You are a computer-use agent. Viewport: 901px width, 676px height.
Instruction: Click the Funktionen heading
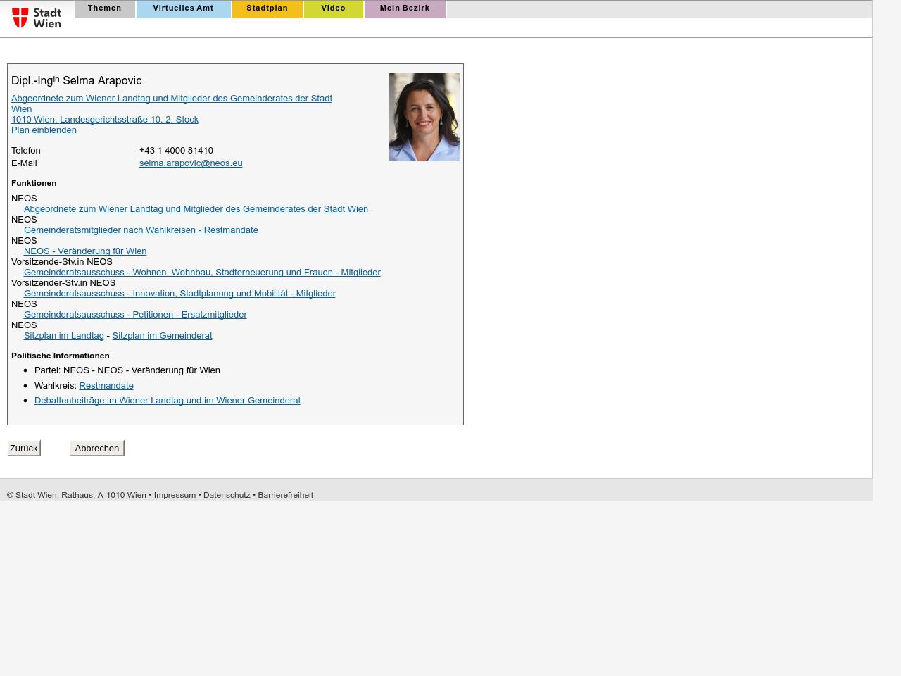[34, 183]
